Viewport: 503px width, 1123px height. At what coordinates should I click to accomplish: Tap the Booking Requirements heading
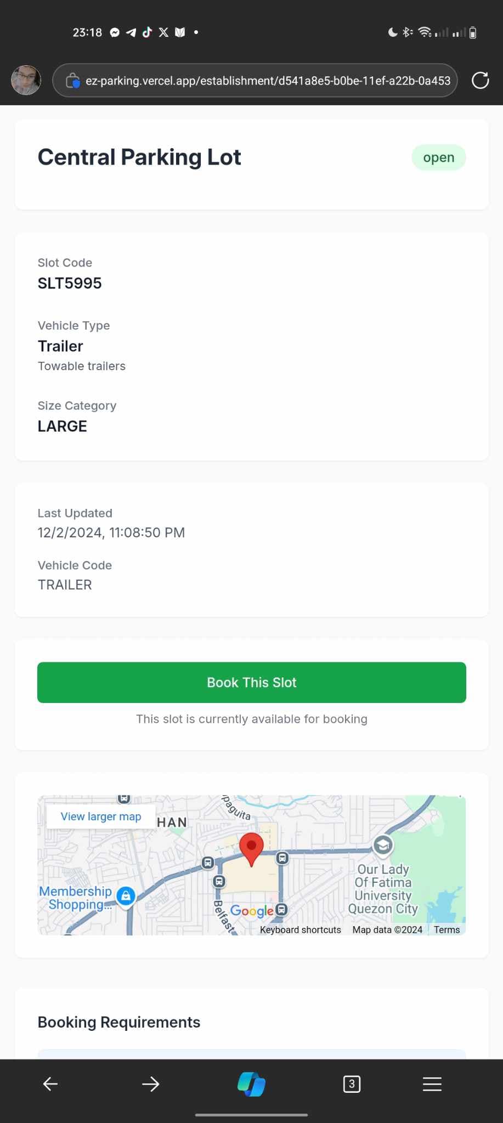click(x=118, y=1022)
